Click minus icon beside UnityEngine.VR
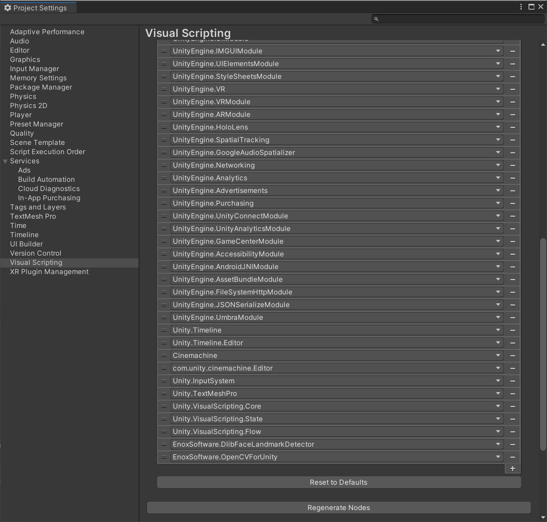The image size is (547, 522). pyautogui.click(x=512, y=89)
